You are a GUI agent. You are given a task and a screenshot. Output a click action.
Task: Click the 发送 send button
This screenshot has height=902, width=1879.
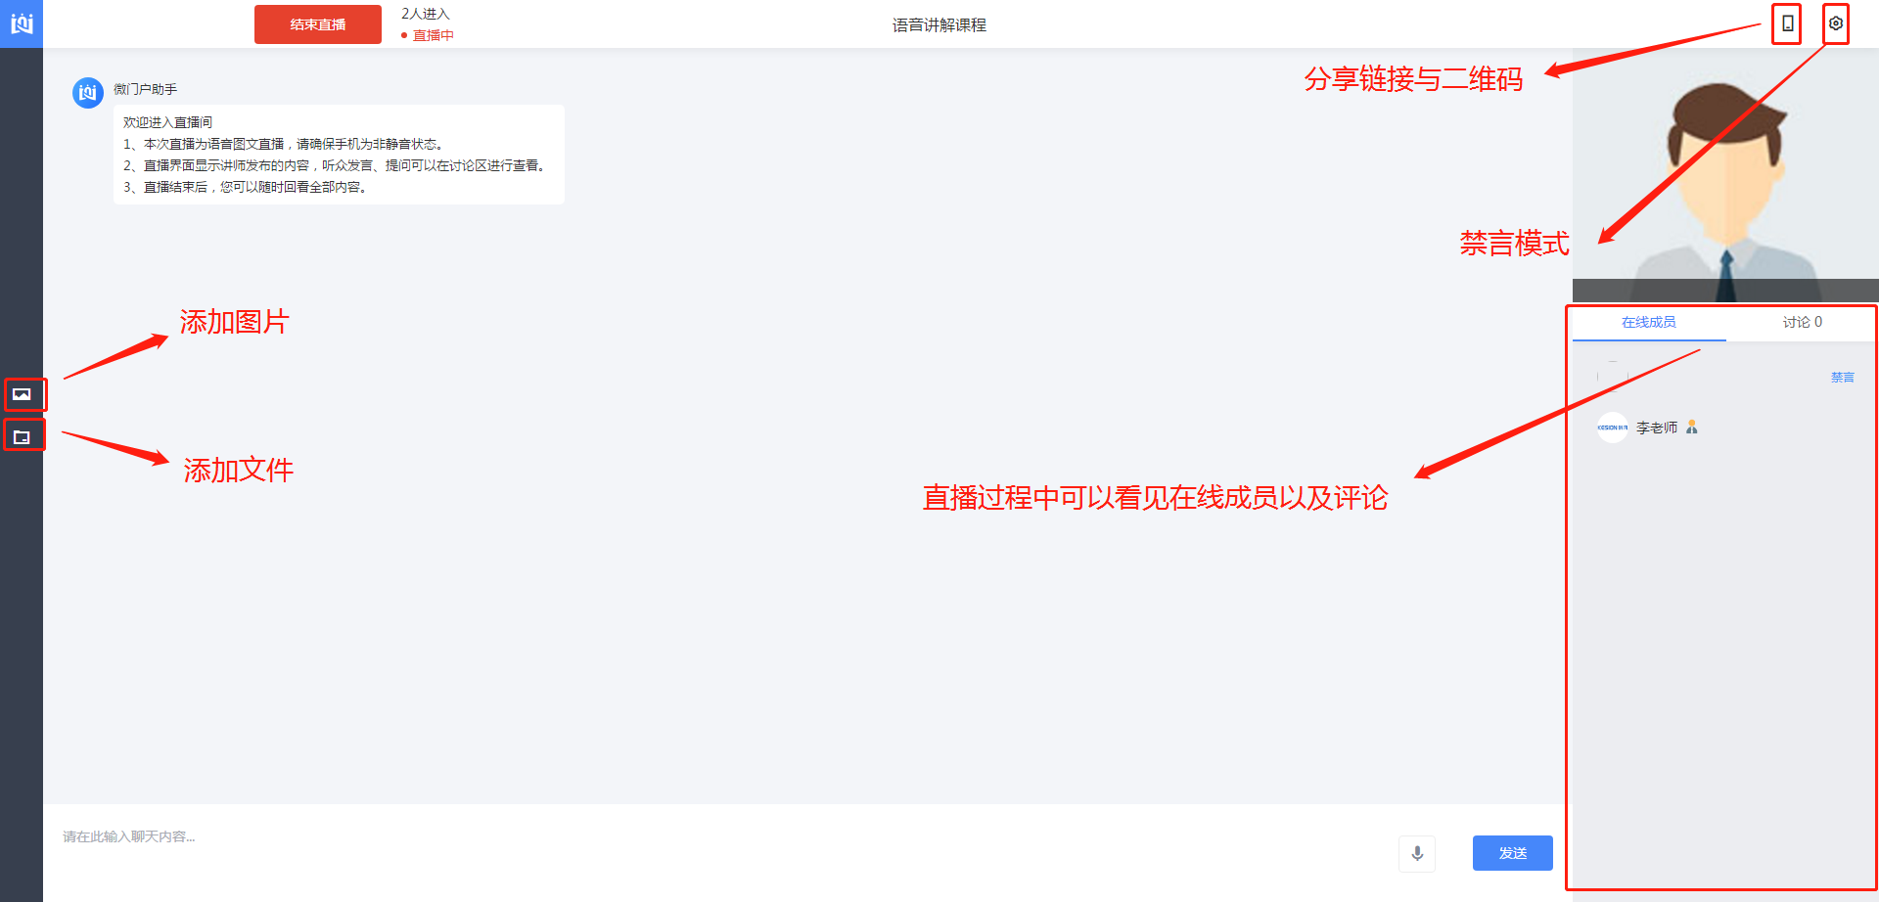[1513, 853]
